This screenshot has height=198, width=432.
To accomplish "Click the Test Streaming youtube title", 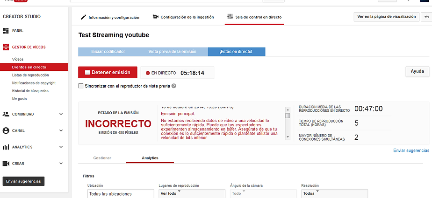I will click(114, 35).
